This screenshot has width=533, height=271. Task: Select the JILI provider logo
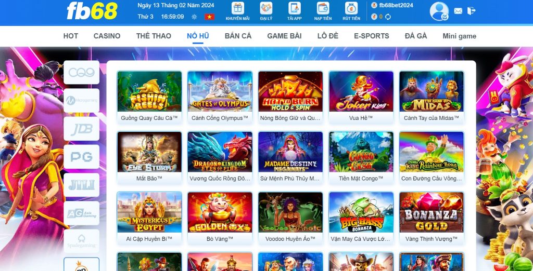click(x=82, y=185)
